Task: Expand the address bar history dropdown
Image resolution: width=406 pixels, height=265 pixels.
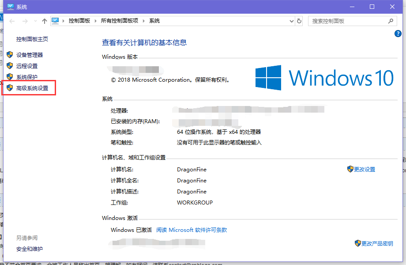Action: [292, 21]
